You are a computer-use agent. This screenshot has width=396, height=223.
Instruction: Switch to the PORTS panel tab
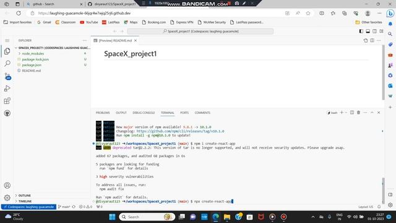coord(184,113)
